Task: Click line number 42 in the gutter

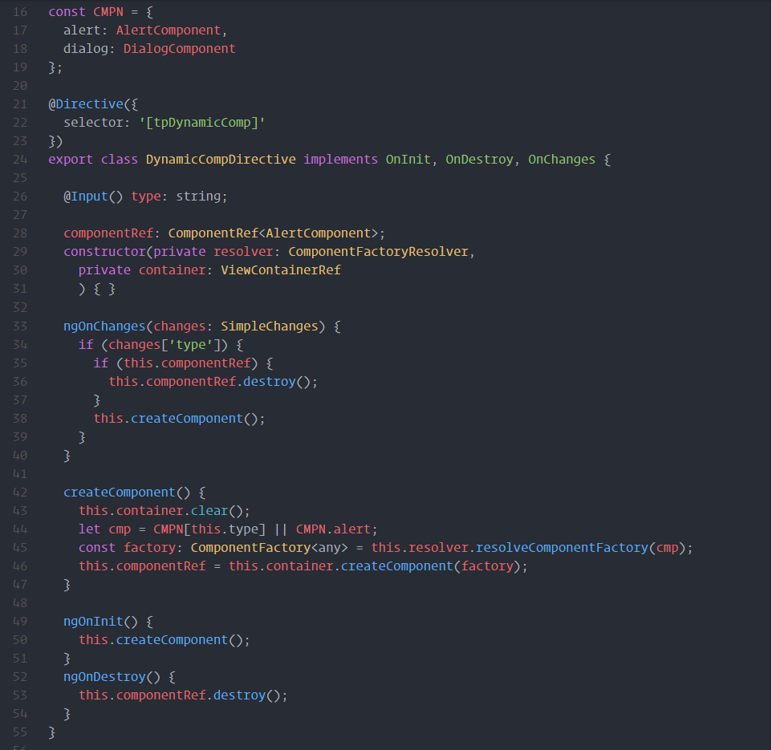Action: 20,493
